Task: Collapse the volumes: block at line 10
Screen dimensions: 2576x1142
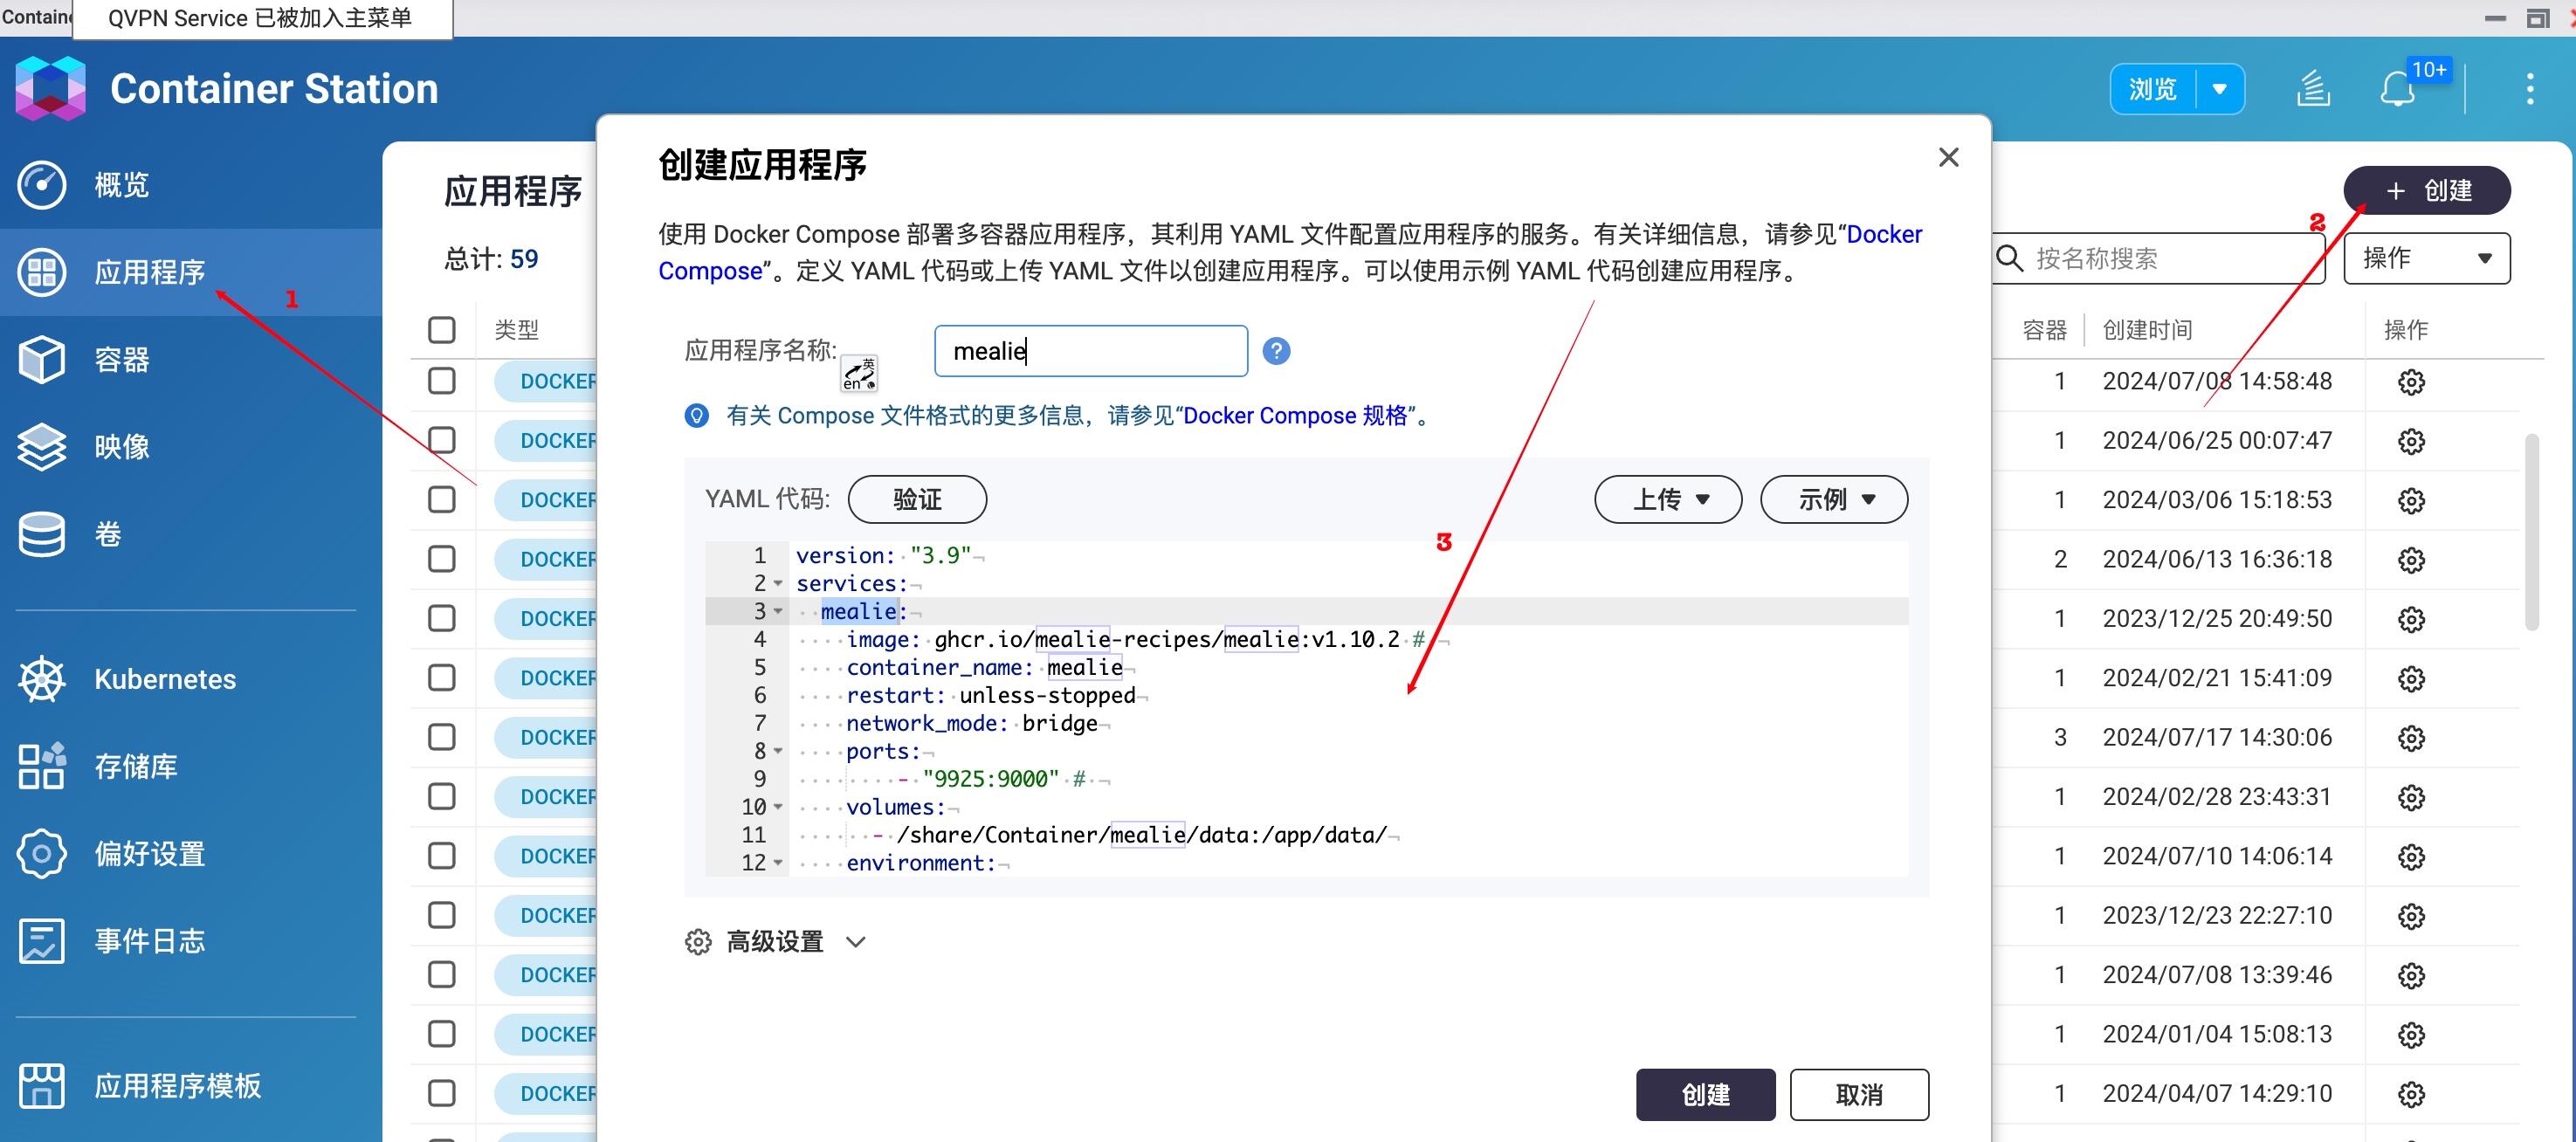Action: coord(778,808)
